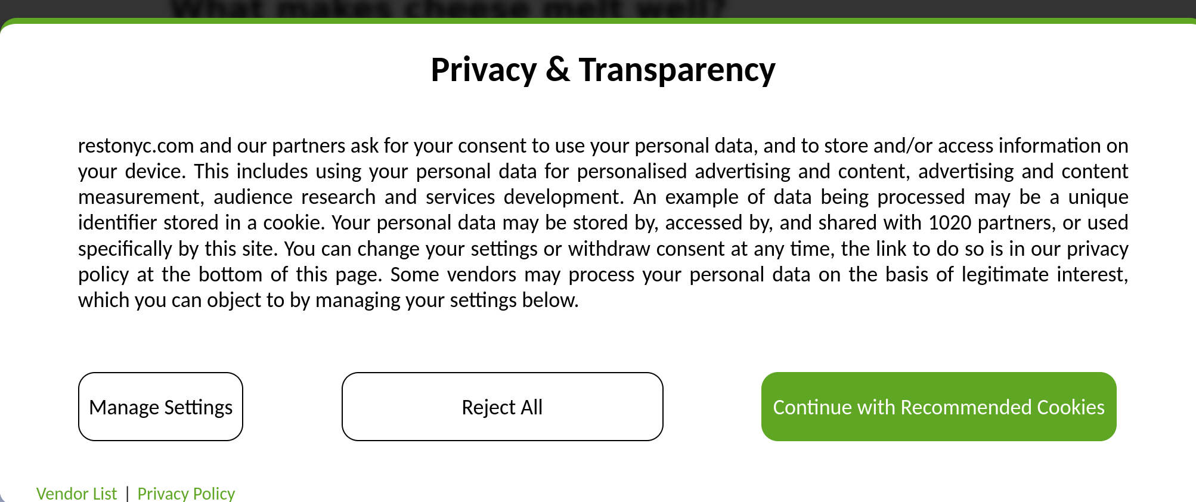
Task: Click "restonyc.com" at the start of consent text
Action: (x=136, y=145)
